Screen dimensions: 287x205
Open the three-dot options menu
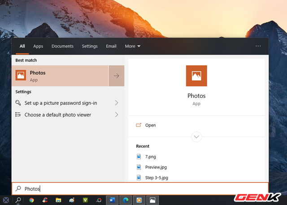[258, 46]
